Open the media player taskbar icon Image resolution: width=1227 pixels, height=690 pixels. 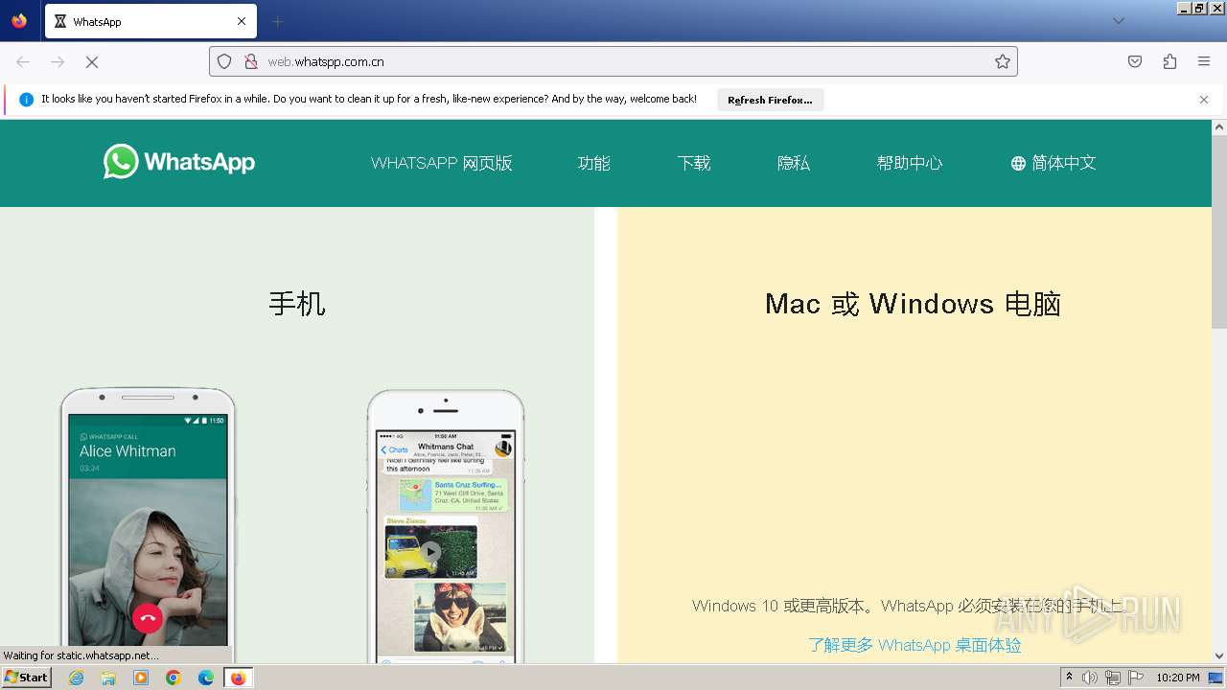point(141,678)
